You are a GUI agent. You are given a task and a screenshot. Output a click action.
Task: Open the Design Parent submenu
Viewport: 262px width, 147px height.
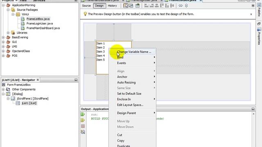pyautogui.click(x=132, y=113)
